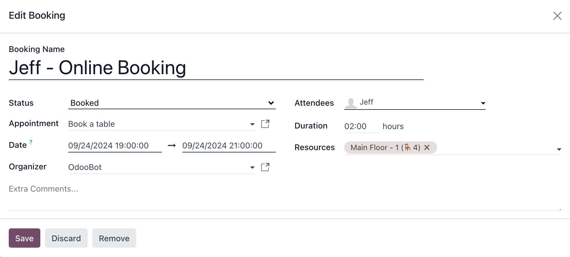
Task: Expand the Attendees dropdown arrow
Action: (x=483, y=103)
